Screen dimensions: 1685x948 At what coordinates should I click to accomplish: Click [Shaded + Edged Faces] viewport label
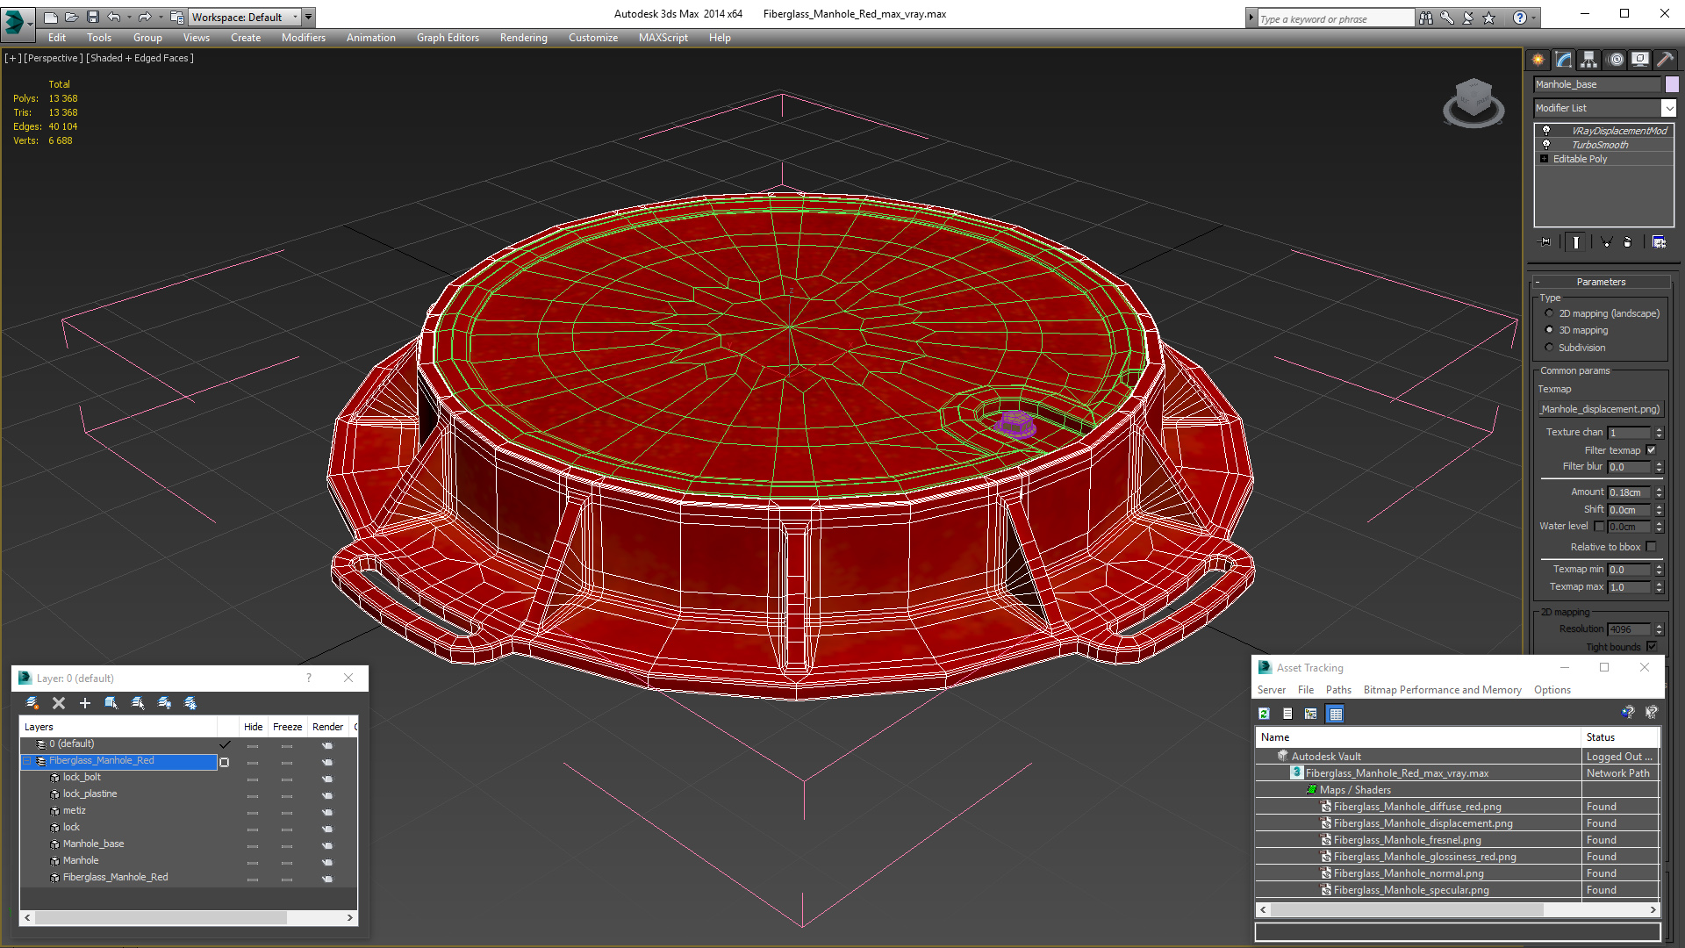point(140,58)
